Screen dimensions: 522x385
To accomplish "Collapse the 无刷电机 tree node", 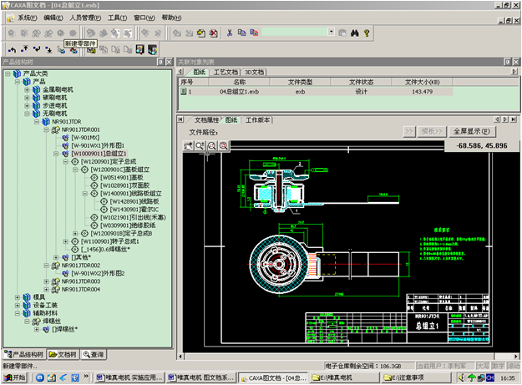I will (x=28, y=114).
